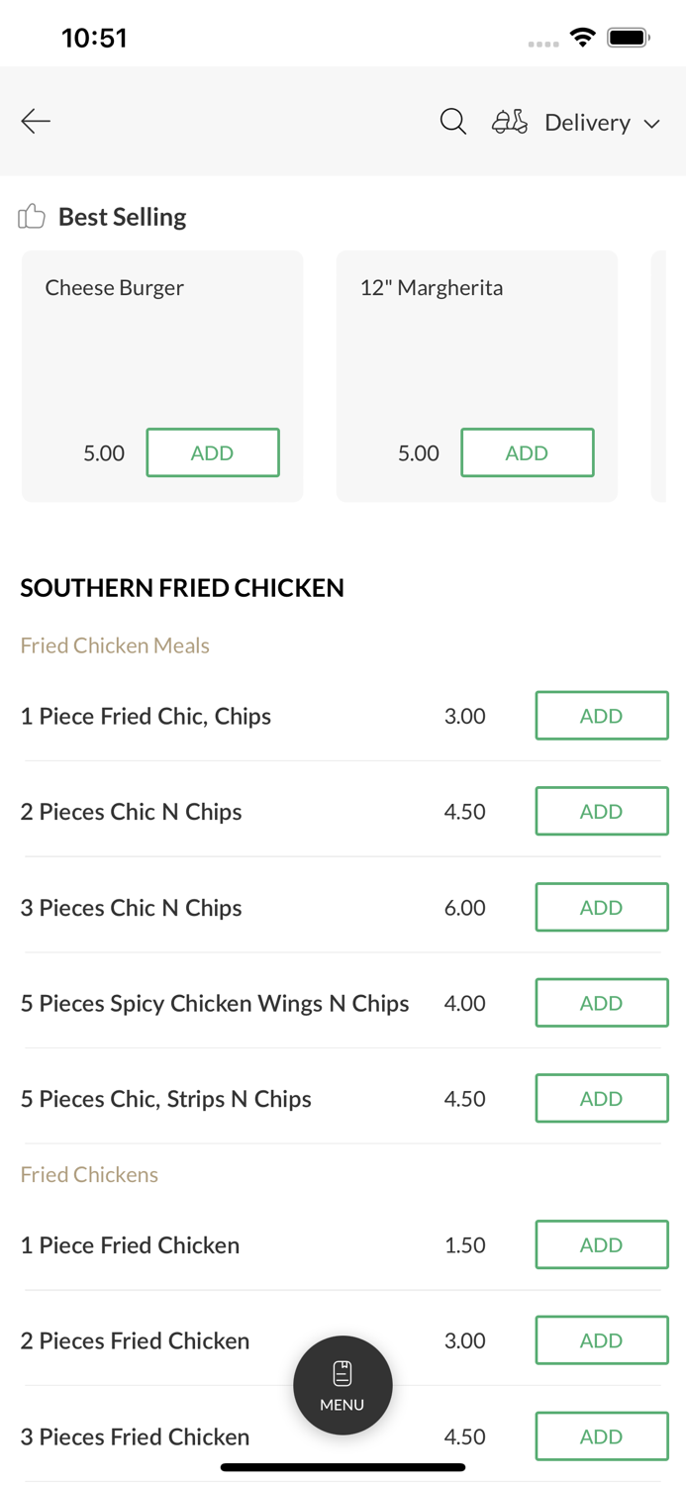This screenshot has height=1485, width=686.
Task: Add 2 Pieces Fried Chicken
Action: (602, 1340)
